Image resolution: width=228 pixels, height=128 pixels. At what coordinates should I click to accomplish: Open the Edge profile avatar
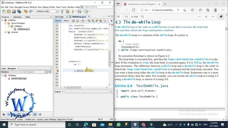[x=215, y=10]
